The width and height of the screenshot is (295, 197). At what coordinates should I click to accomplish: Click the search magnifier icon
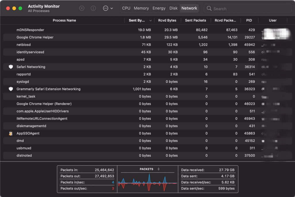(209, 8)
